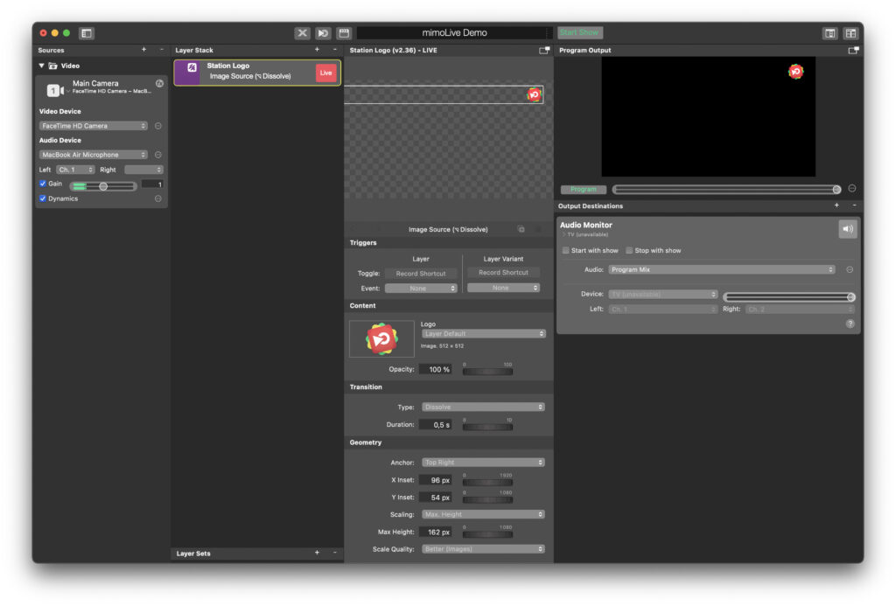This screenshot has width=896, height=606.
Task: Open the Scaling Max. Height dropdown
Action: [483, 514]
